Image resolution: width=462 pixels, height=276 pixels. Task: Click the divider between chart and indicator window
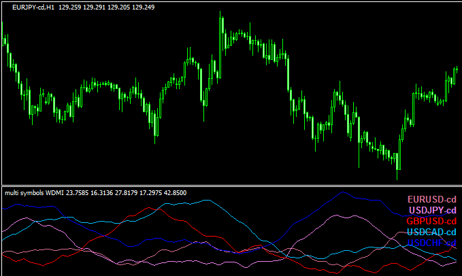[231, 184]
